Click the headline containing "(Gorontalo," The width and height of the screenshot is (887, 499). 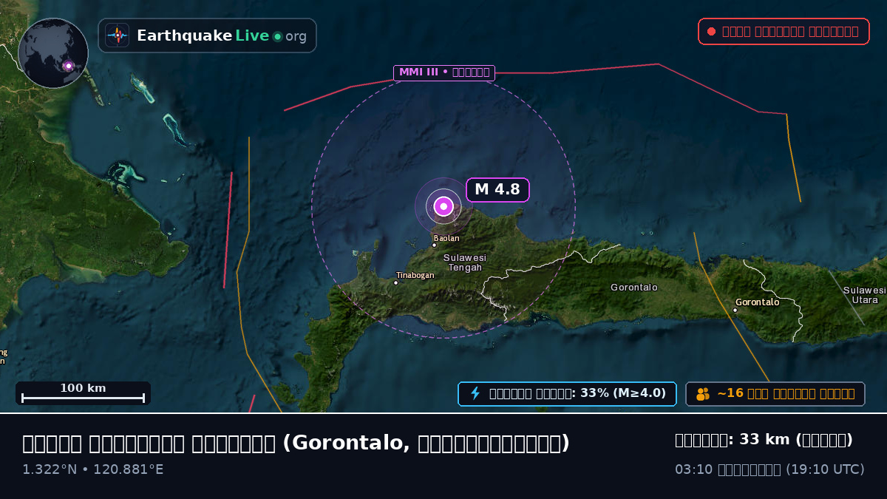296,443
